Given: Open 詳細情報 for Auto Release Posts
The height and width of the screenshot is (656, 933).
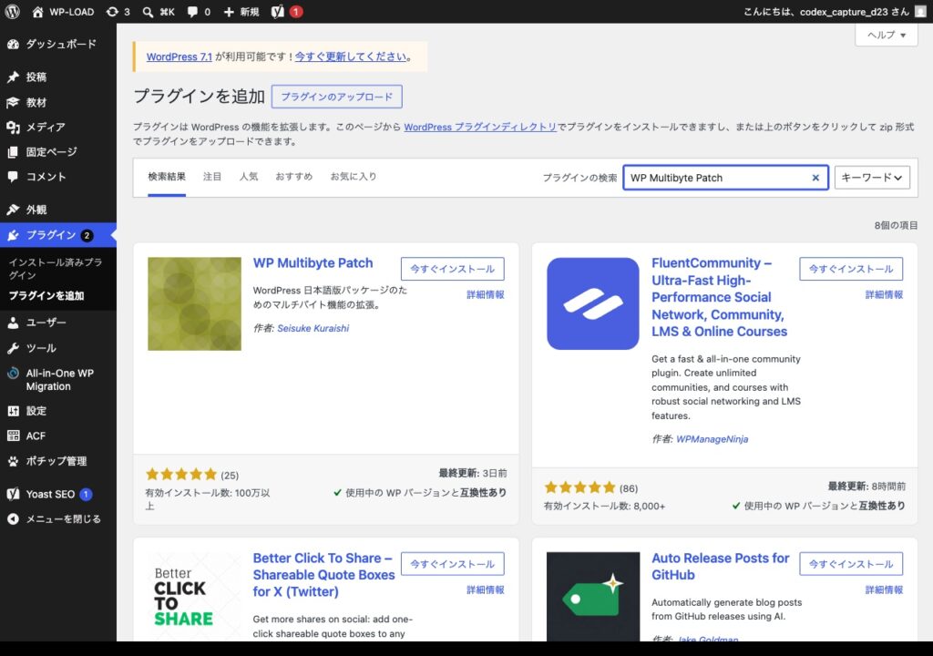Looking at the screenshot, I should coord(884,589).
